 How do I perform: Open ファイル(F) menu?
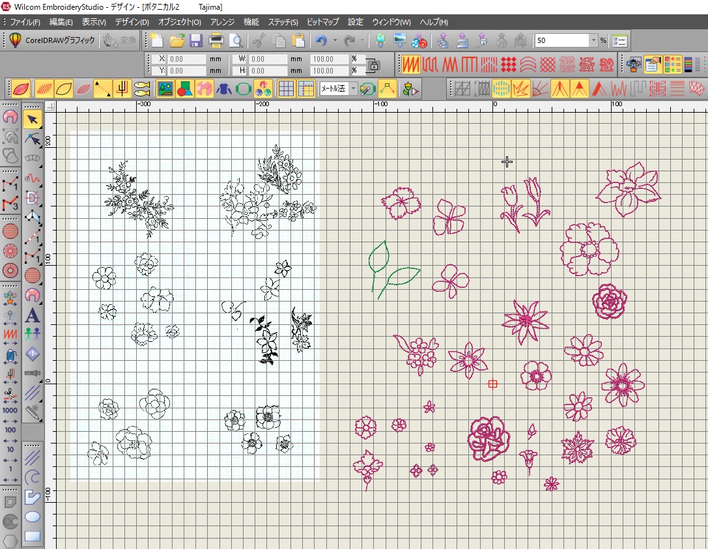click(25, 21)
